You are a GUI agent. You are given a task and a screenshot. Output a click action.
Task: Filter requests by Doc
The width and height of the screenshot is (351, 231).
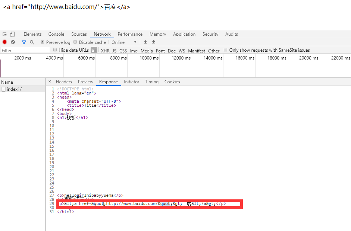click(x=172, y=51)
